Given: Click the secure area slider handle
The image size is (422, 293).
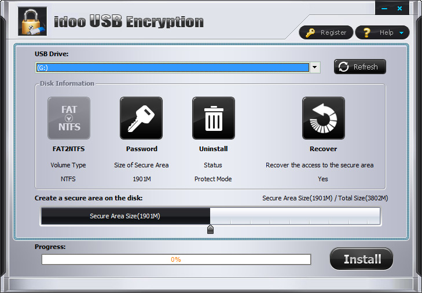Looking at the screenshot, I should [x=210, y=230].
